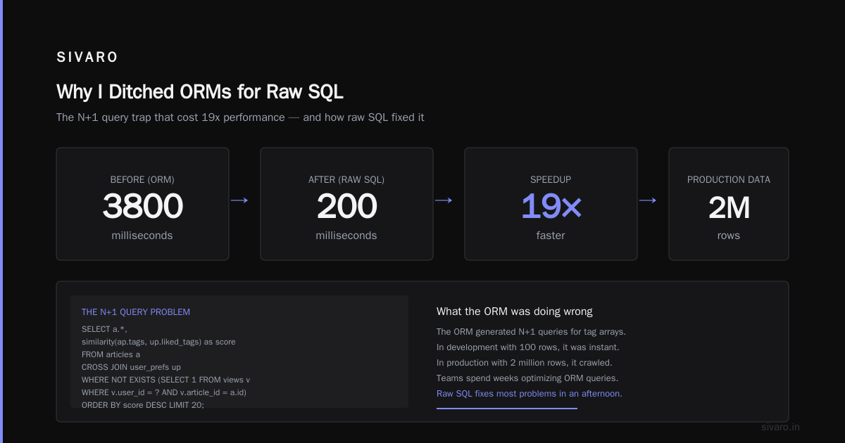Image resolution: width=845 pixels, height=443 pixels.
Task: Select the After (Raw SQL) 200 card
Action: (x=346, y=204)
